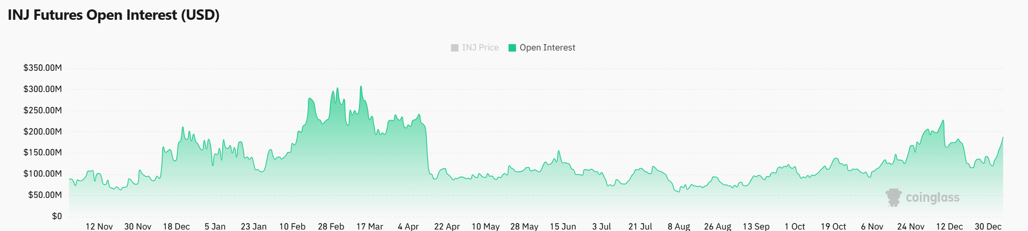
Task: Click the $200.00M y-axis label
Action: 43,132
